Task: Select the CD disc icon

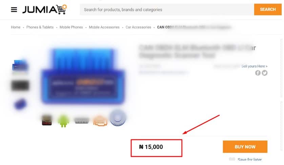Action: coord(118,118)
